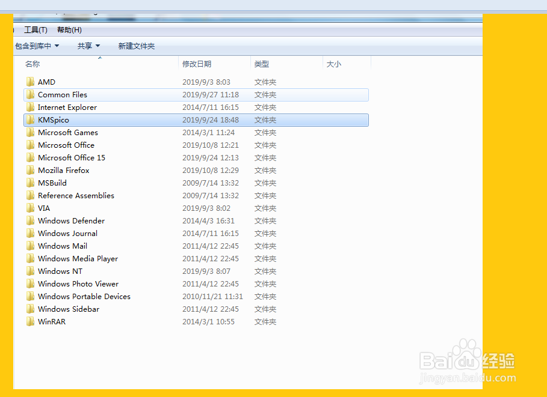
Task: Sort by the 大小 column header
Action: point(334,64)
